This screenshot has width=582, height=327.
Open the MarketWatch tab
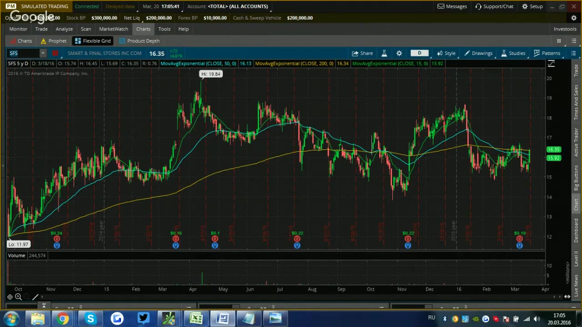114,29
